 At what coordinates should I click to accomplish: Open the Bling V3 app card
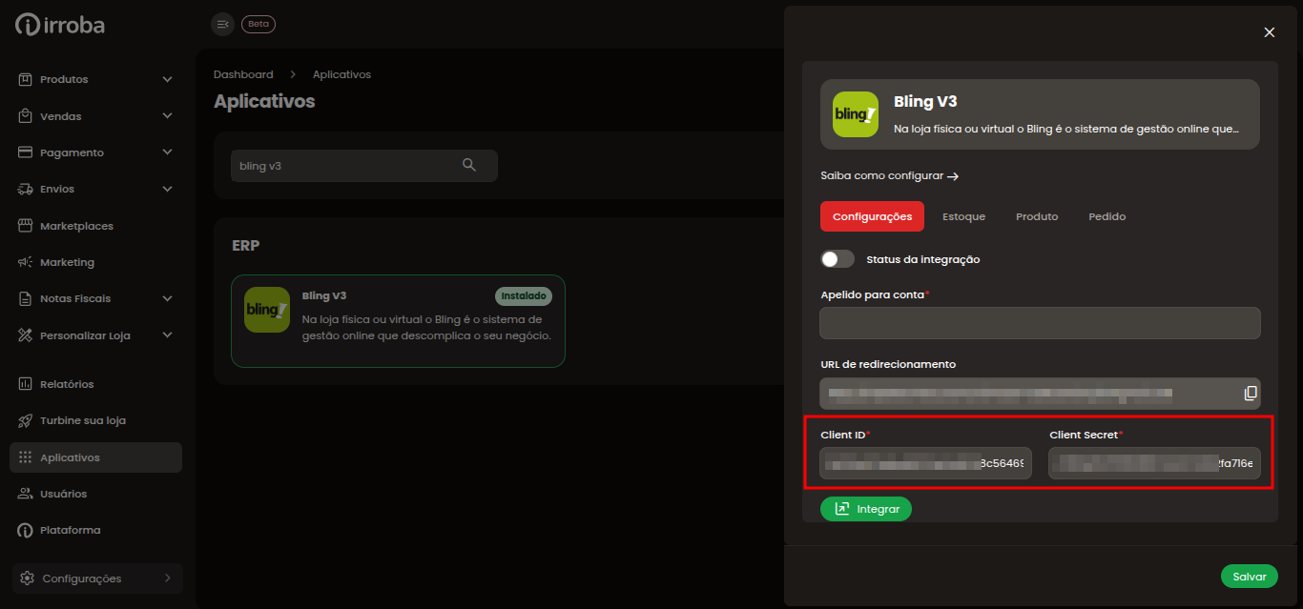398,321
